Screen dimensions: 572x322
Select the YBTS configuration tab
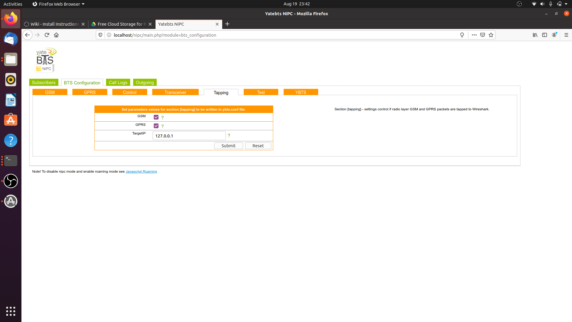click(301, 92)
